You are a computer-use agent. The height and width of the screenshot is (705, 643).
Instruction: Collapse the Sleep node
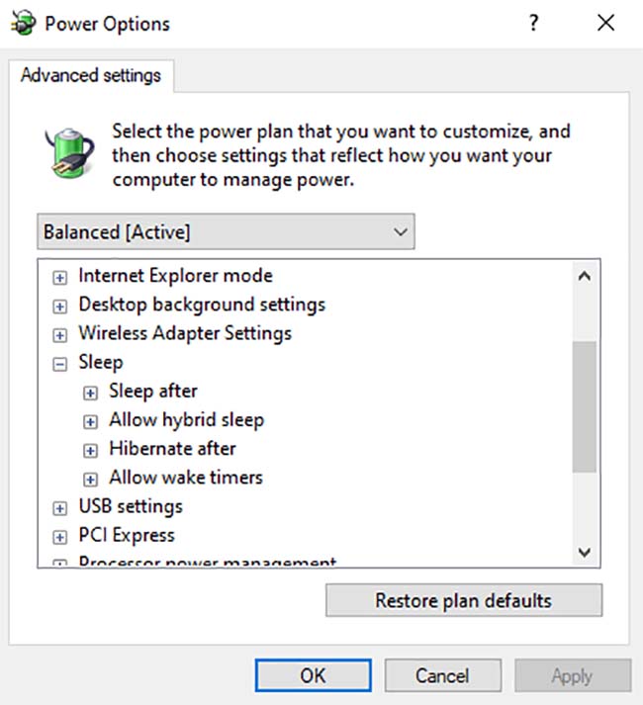point(59,364)
